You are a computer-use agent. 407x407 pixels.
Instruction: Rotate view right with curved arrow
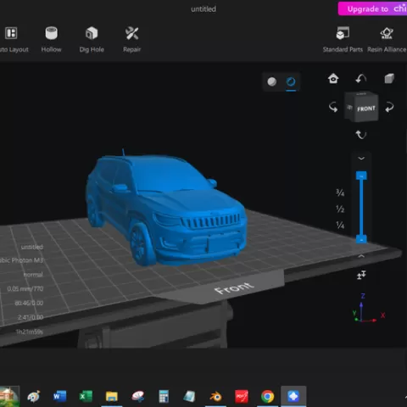click(389, 108)
